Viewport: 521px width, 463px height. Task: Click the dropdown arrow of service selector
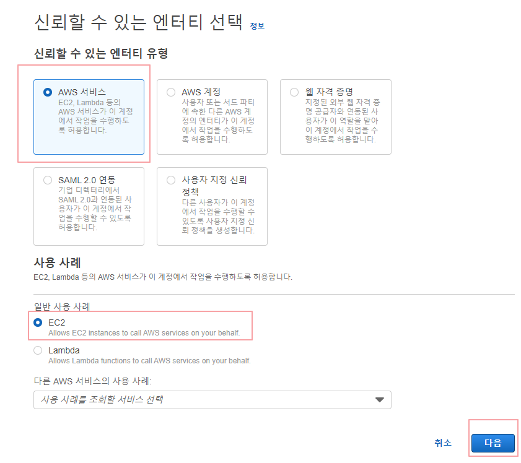pyautogui.click(x=380, y=400)
